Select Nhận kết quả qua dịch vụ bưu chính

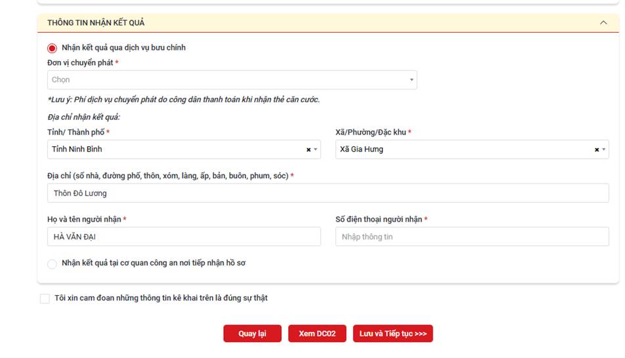pos(53,48)
